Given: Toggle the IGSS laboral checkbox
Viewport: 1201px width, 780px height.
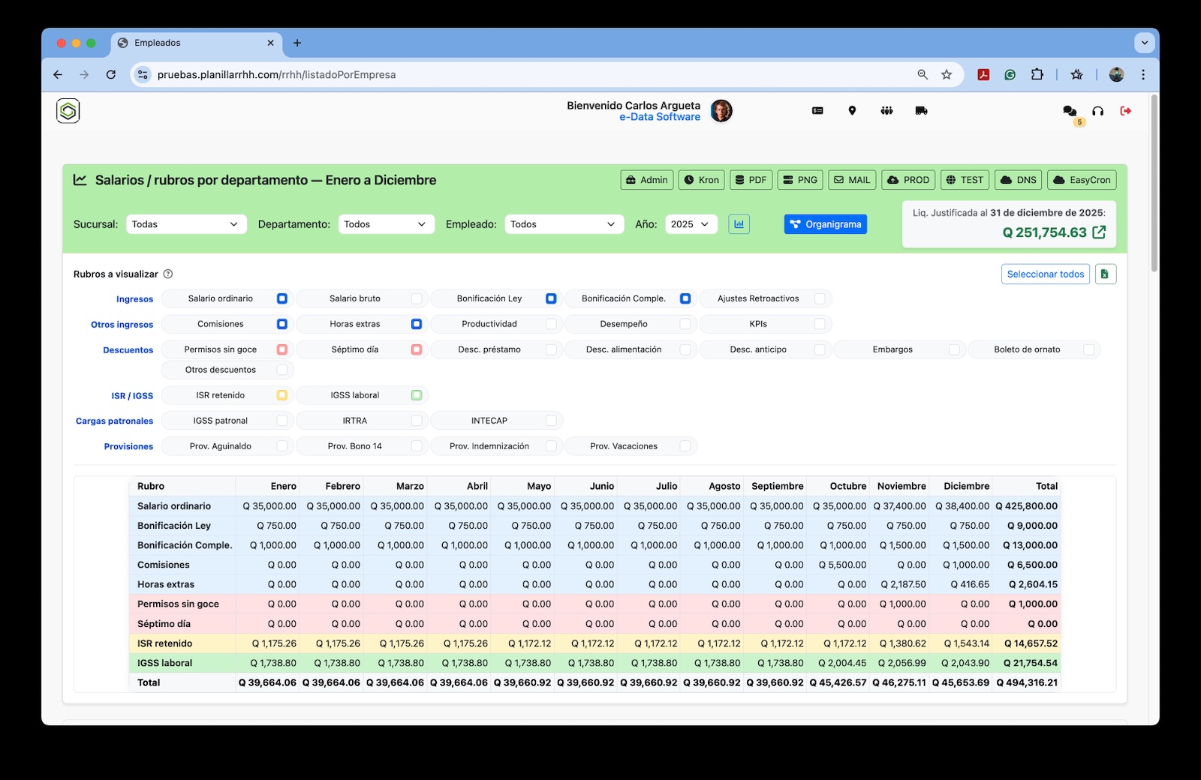Looking at the screenshot, I should pyautogui.click(x=417, y=395).
